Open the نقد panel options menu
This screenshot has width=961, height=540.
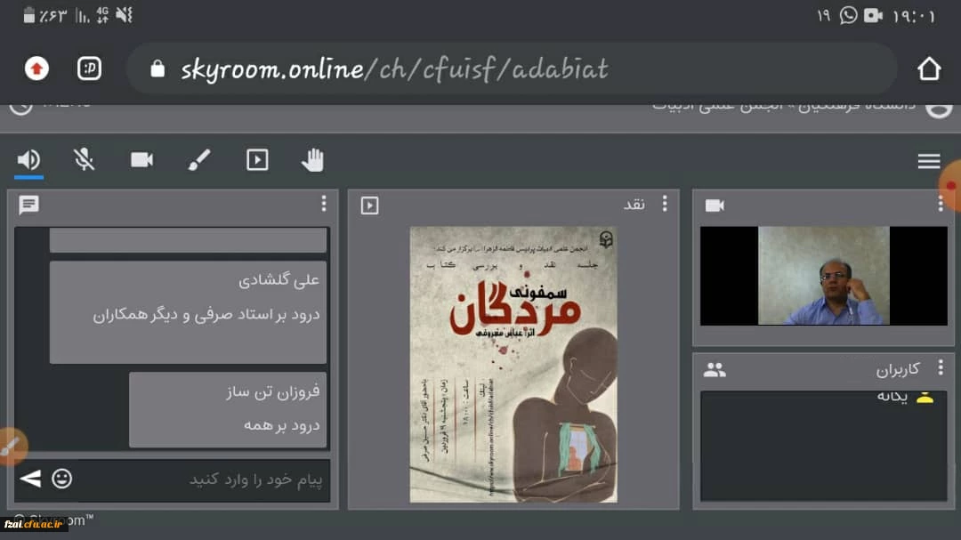coord(664,205)
